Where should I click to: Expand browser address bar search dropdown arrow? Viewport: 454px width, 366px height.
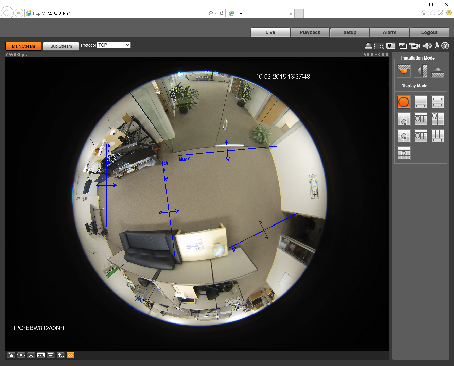click(216, 13)
